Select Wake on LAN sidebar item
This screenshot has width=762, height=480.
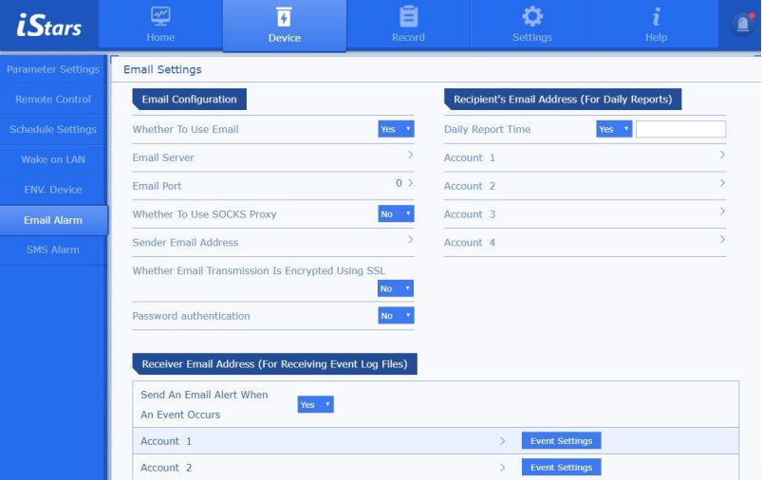53,159
